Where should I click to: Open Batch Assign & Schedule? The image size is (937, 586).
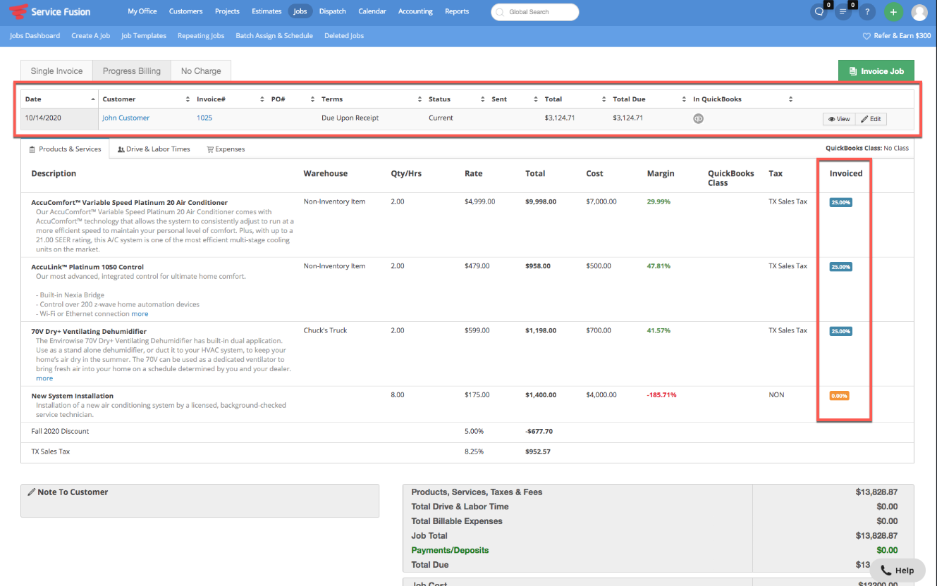point(274,36)
